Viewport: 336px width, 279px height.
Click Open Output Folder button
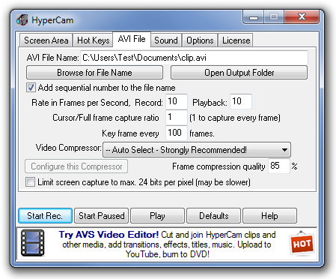(x=239, y=73)
